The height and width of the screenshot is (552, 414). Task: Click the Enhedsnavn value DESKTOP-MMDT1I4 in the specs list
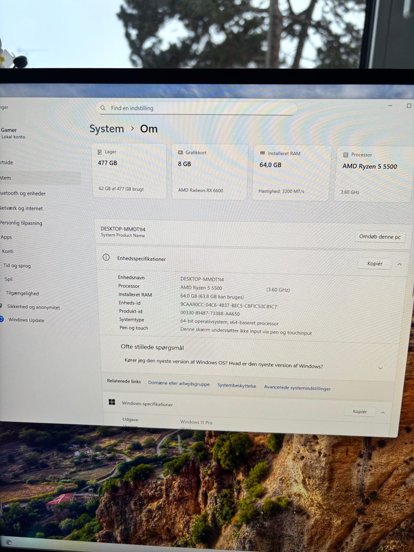[x=202, y=279]
